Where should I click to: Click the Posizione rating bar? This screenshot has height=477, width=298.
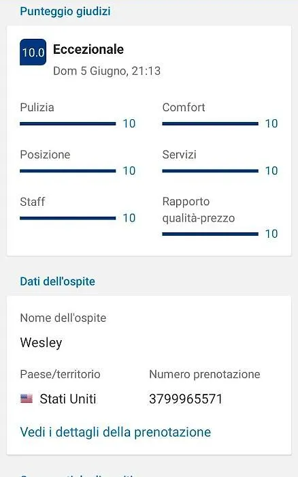pyautogui.click(x=68, y=171)
